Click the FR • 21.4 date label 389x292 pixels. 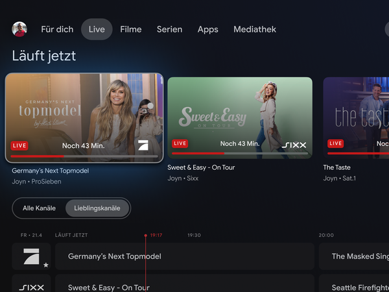31,235
